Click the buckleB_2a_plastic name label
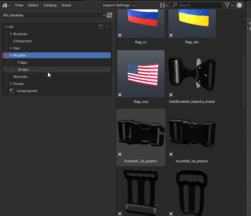The width and height of the screenshot is (251, 216). coord(192,161)
